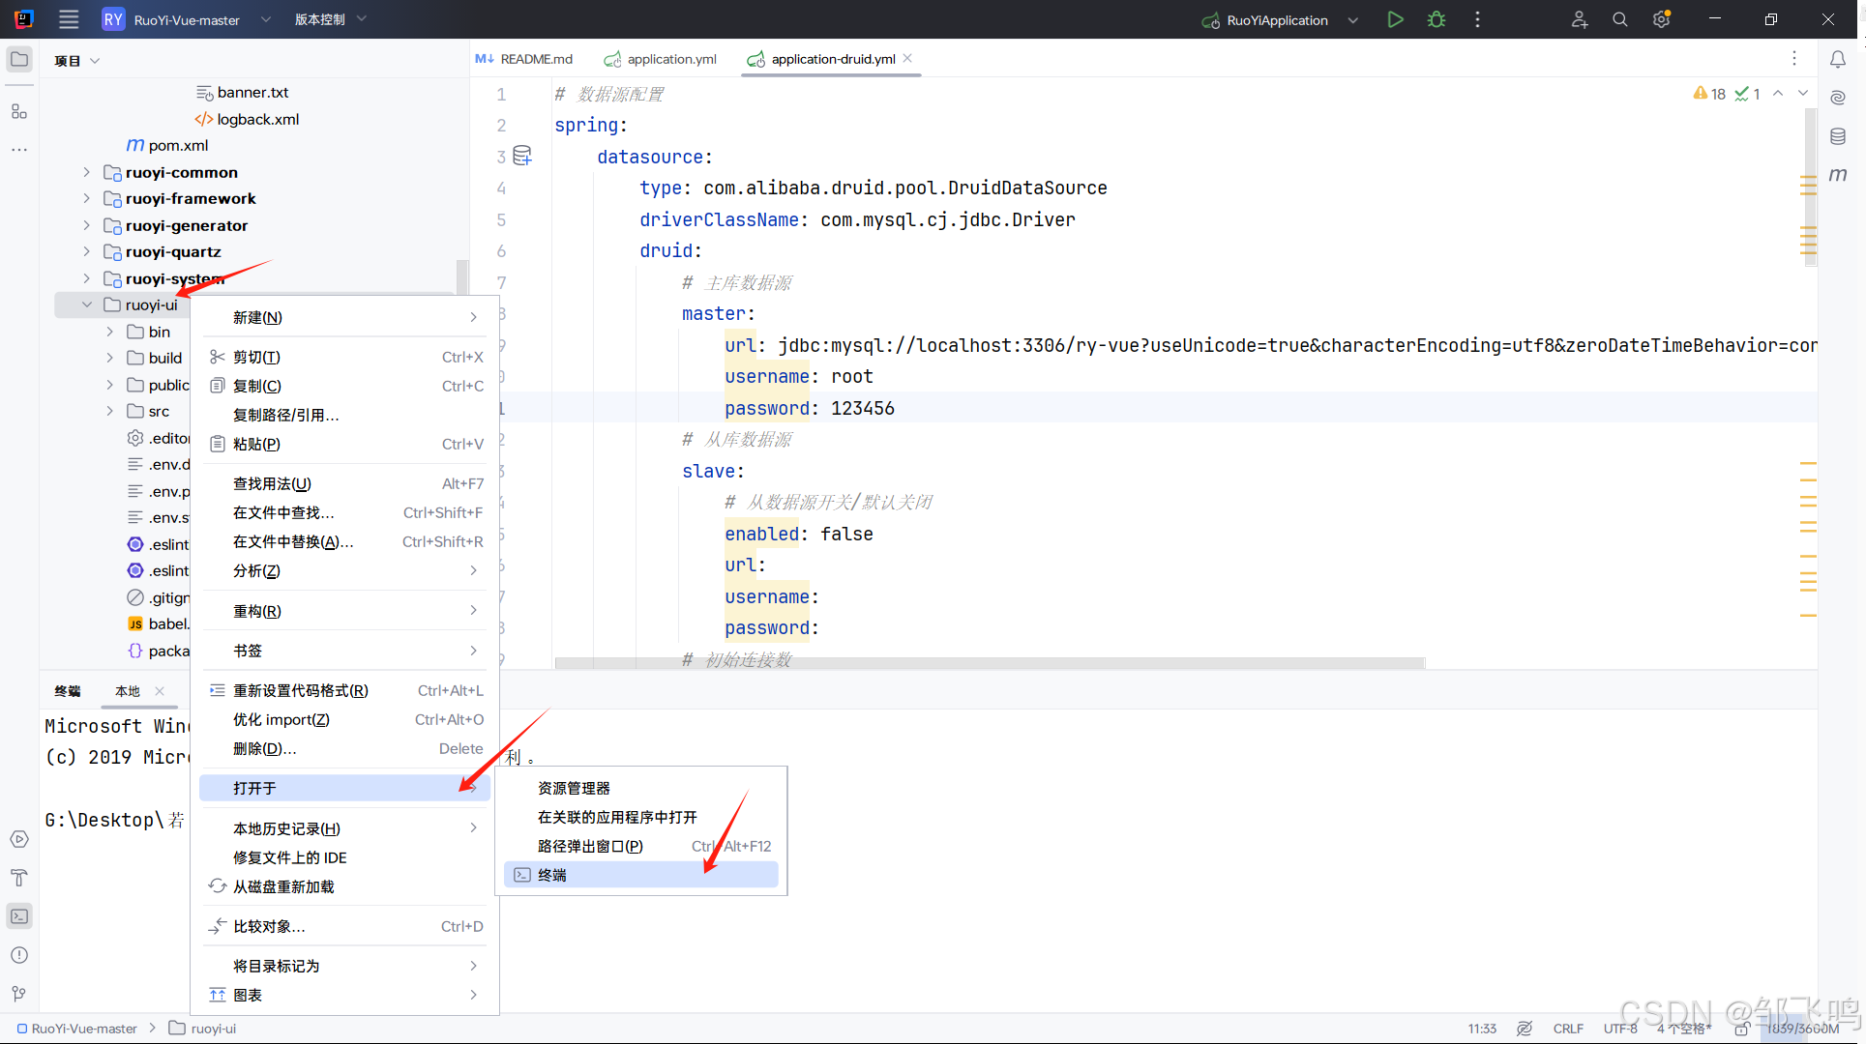Start debugging with the bug icon
The height and width of the screenshot is (1044, 1866).
click(1437, 19)
